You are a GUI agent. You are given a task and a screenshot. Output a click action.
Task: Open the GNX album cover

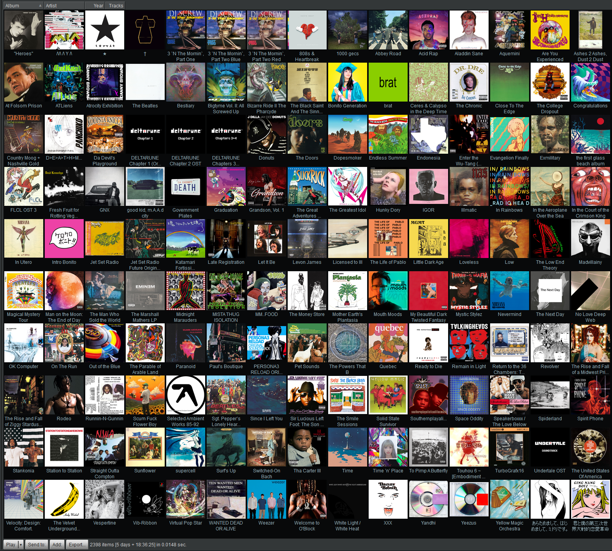point(105,186)
